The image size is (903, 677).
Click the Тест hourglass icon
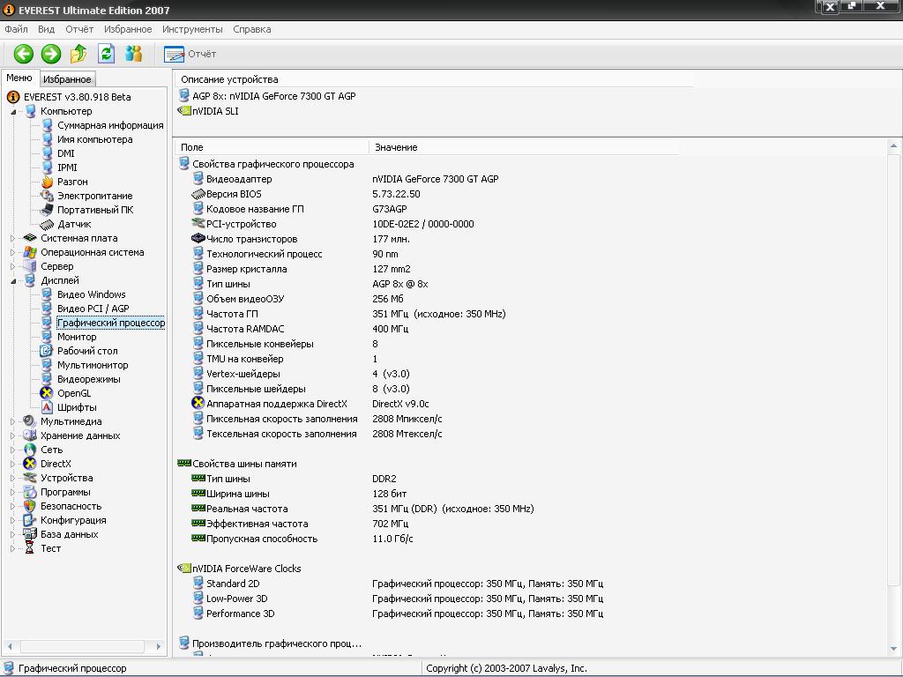pos(30,548)
